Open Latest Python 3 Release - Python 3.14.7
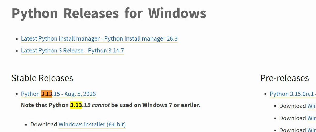 tap(72, 51)
